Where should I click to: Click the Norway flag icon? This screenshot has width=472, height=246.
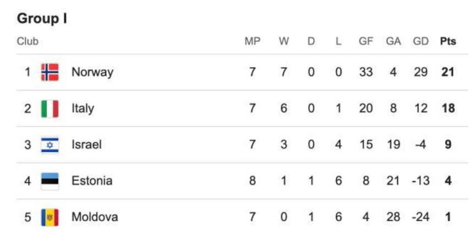50,72
